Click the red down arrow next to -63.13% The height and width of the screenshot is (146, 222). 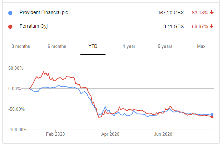pyautogui.click(x=212, y=13)
